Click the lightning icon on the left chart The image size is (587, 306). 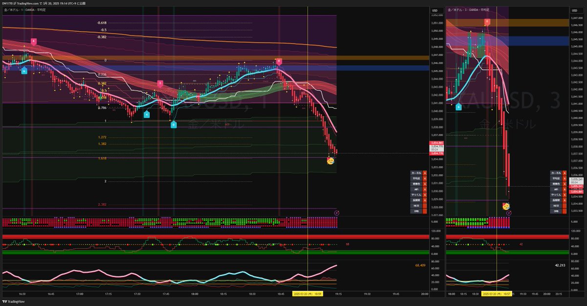(337, 213)
